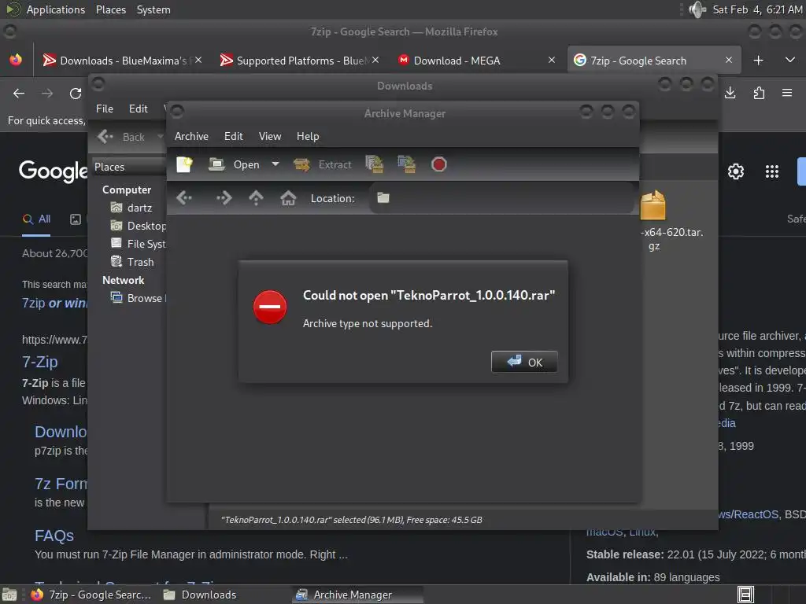This screenshot has width=806, height=604.
Task: Click the red Stop icon
Action: click(x=438, y=164)
